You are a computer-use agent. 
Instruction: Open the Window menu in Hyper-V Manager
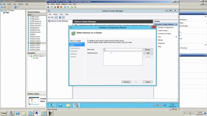tap(21, 4)
